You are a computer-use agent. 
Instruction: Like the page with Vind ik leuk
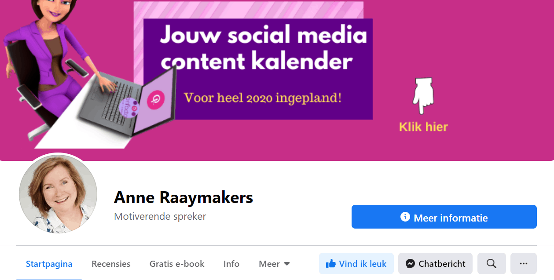coord(356,264)
